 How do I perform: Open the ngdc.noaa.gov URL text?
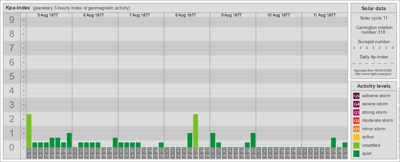[x=373, y=74]
